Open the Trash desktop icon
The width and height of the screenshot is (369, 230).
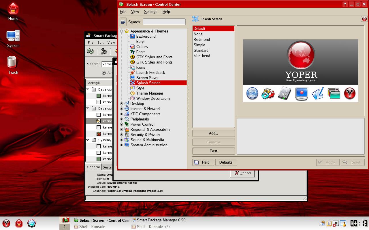tap(13, 66)
